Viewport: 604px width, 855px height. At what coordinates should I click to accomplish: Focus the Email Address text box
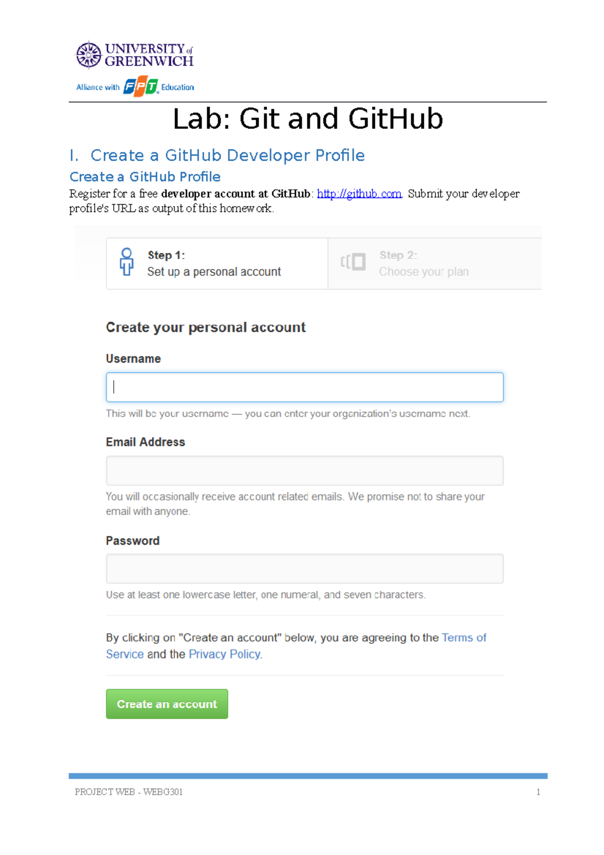(305, 471)
